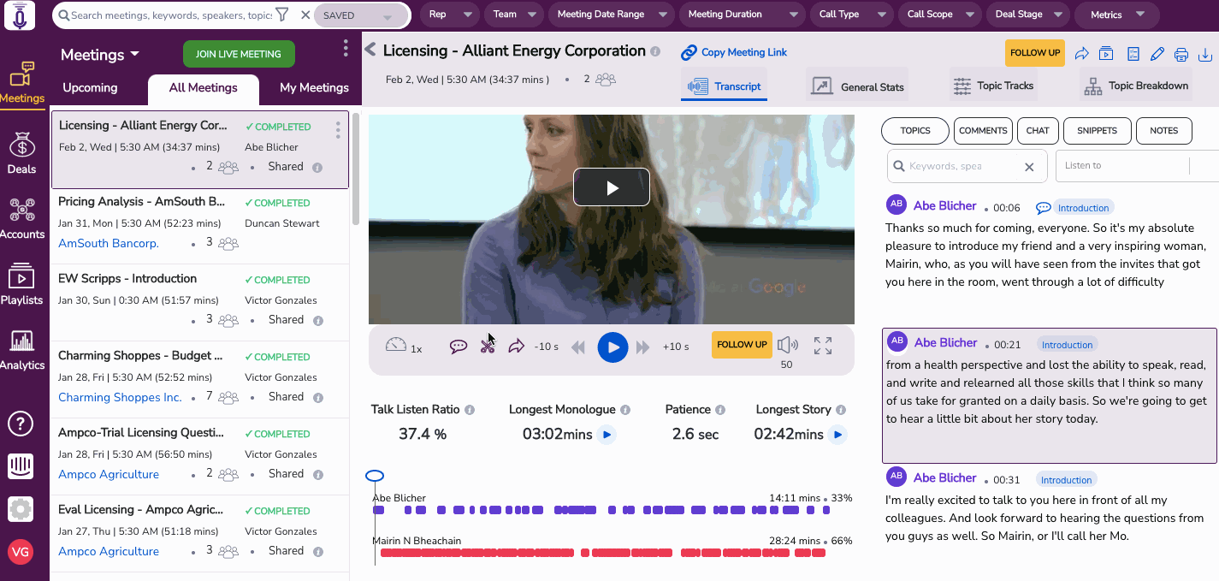1219x581 pixels.
Task: Switch to the Upcoming meetings tab
Action: [x=90, y=87]
